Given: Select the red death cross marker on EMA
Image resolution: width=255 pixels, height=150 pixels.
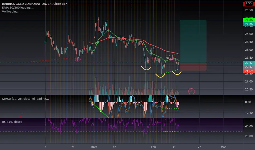Looking at the screenshot, I should 124,38.
